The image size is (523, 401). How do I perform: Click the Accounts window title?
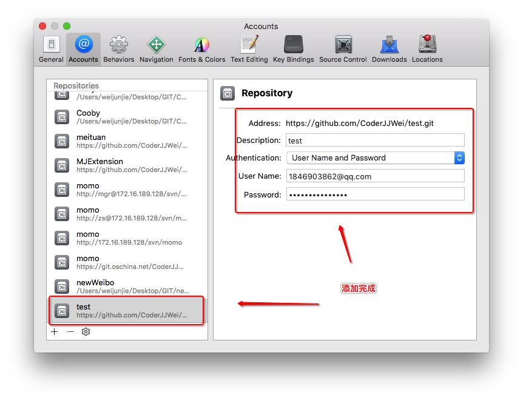coord(261,26)
